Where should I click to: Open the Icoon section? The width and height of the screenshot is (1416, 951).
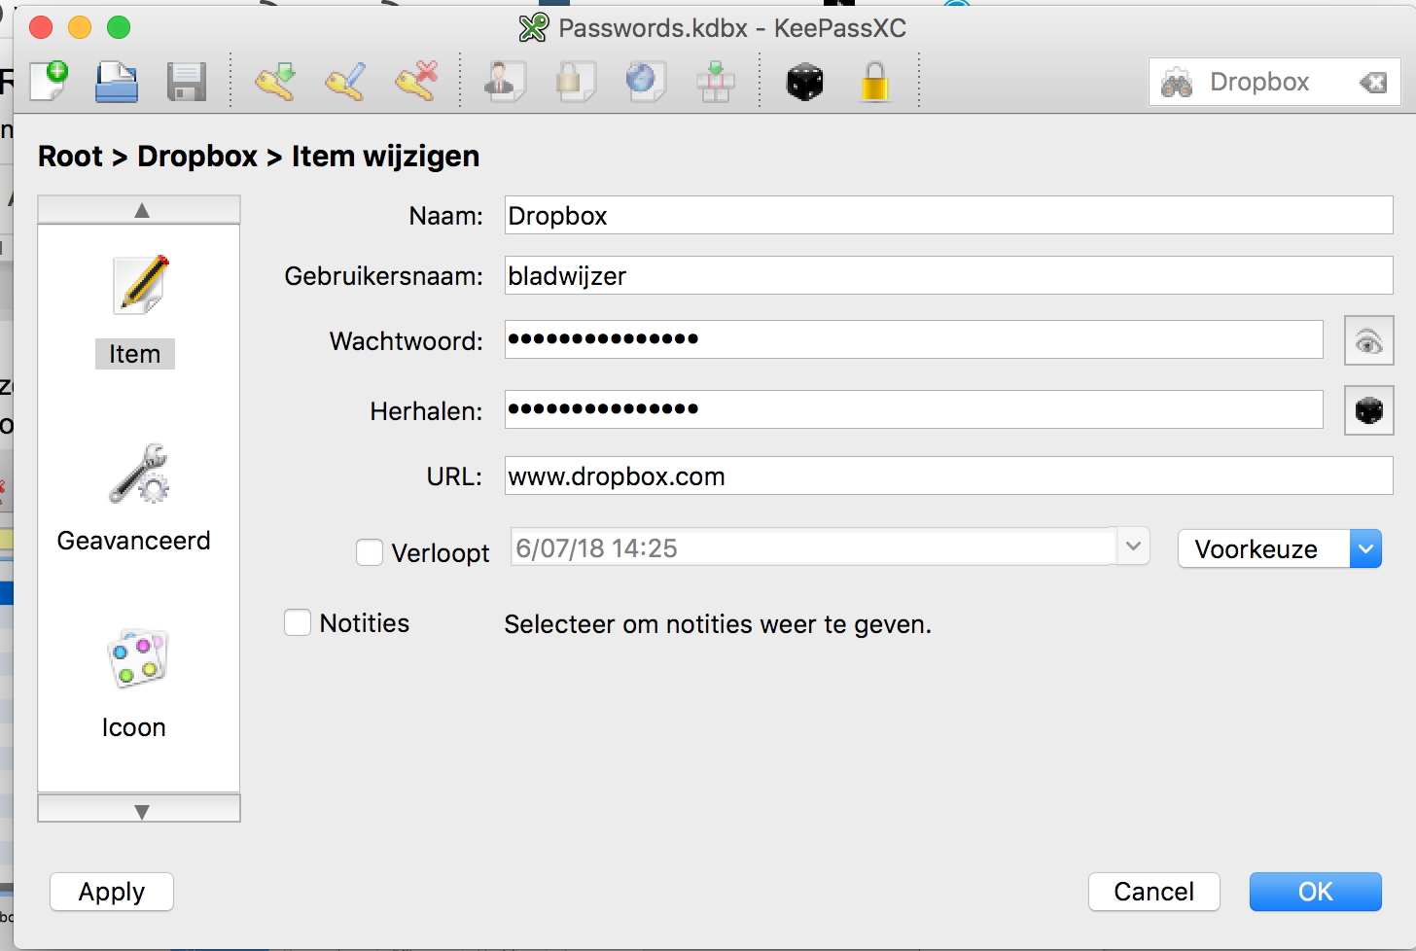coord(134,681)
